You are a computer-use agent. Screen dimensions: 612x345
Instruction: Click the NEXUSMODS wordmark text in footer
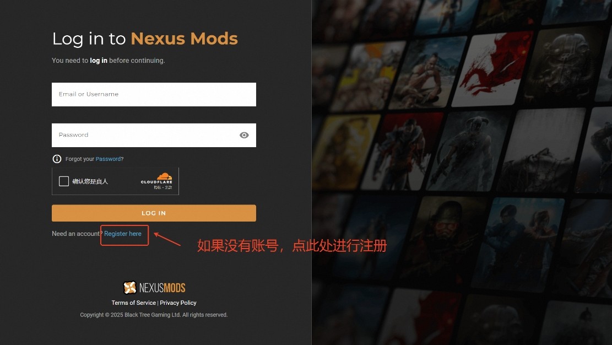(163, 288)
